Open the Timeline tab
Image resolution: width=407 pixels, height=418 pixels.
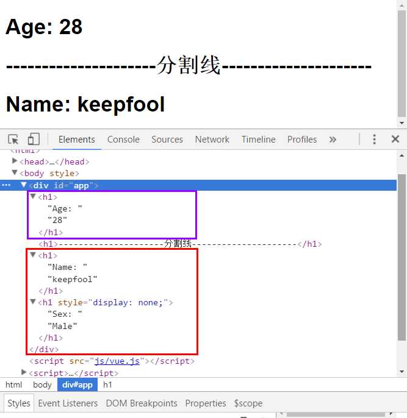tap(258, 140)
